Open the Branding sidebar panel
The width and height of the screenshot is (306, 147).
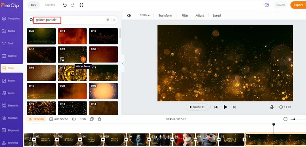tap(10, 143)
